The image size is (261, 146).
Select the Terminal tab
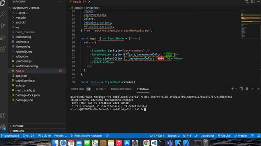click(143, 89)
